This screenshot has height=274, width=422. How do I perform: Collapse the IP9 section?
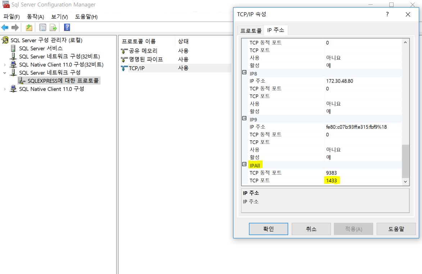244,119
